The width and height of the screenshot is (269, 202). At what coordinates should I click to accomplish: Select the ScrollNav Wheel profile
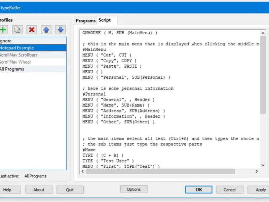click(x=33, y=62)
